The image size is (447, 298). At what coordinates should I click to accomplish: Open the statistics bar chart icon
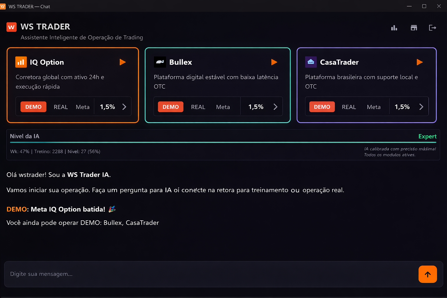click(x=394, y=28)
